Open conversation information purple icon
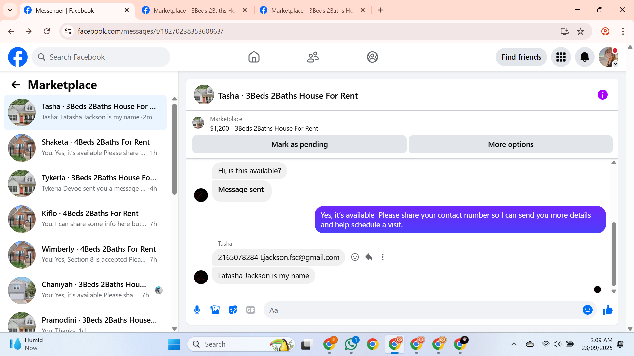Screen dimensions: 634x356 (x=602, y=95)
